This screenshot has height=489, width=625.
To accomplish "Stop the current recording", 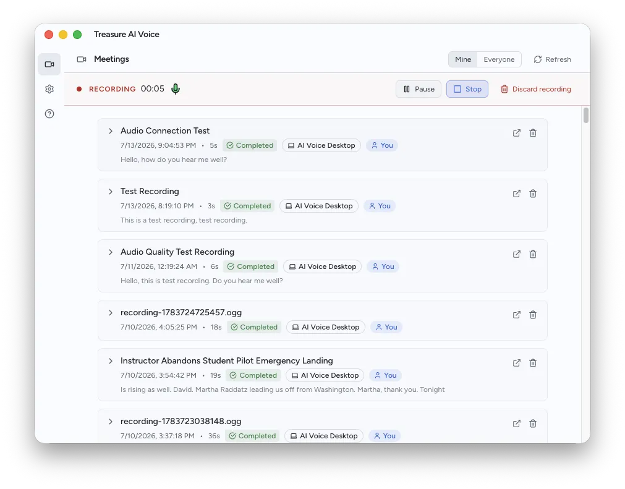I will pyautogui.click(x=467, y=89).
